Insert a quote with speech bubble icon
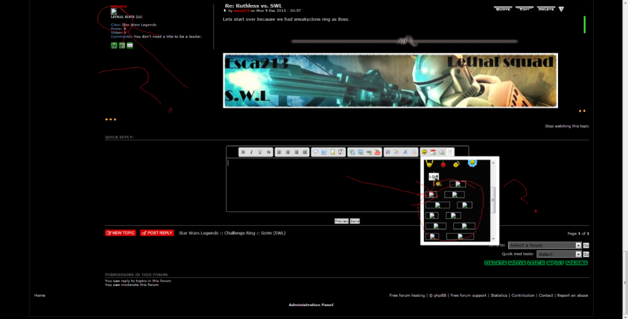Viewport: 628px width, 319px height. [315, 152]
